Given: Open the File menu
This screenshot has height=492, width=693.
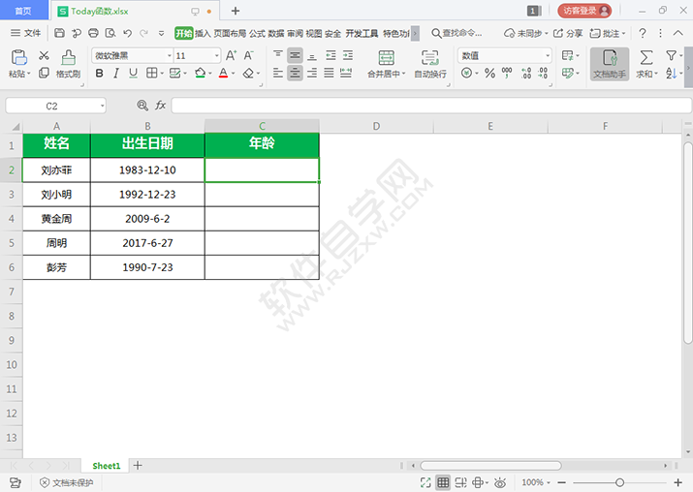Looking at the screenshot, I should point(25,33).
